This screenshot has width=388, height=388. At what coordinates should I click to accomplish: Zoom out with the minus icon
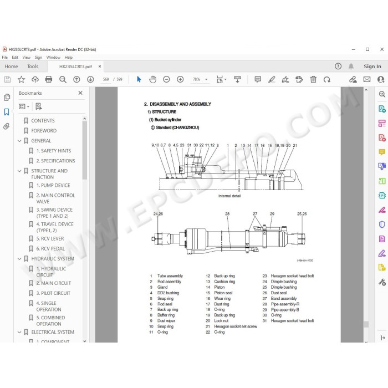tap(166, 79)
